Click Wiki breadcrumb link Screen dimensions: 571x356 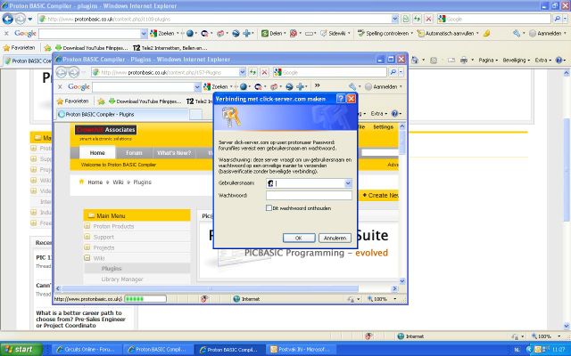[x=118, y=182]
